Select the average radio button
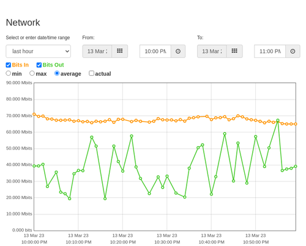This screenshot has height=246, width=306. click(x=57, y=73)
